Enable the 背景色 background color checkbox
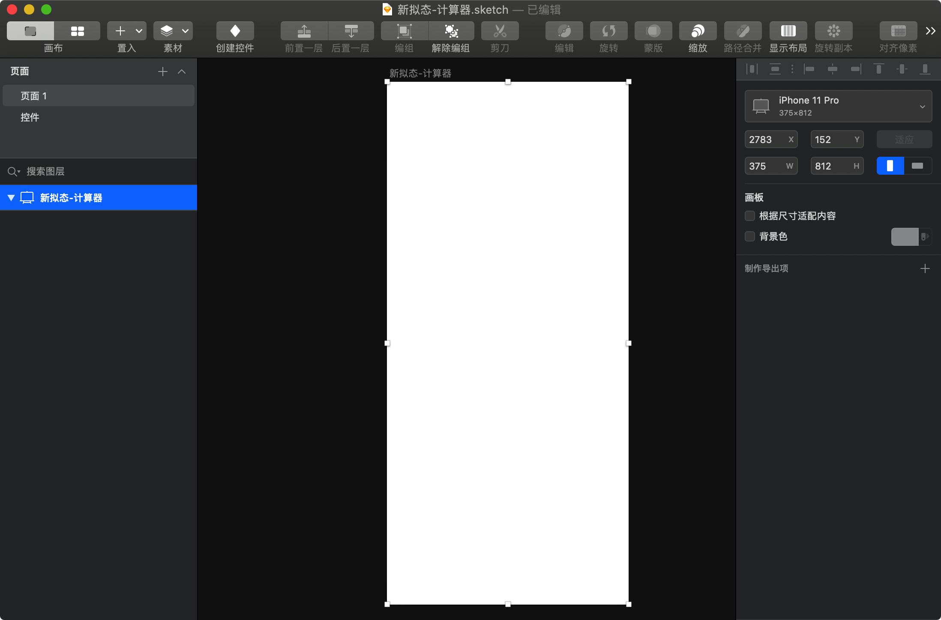Viewport: 941px width, 620px height. coord(750,236)
